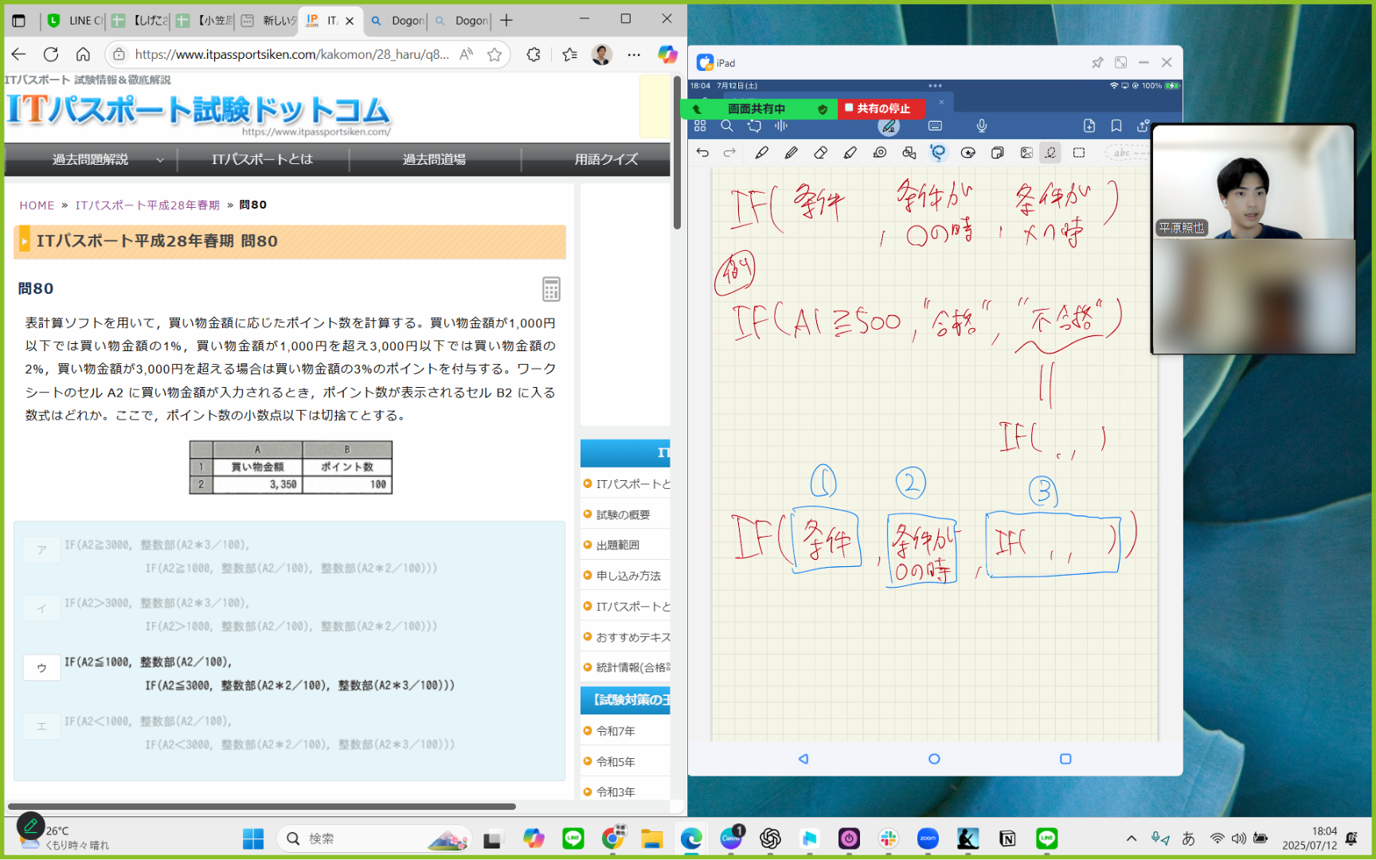Open the Windows Start menu
1376x860 pixels.
(253, 838)
